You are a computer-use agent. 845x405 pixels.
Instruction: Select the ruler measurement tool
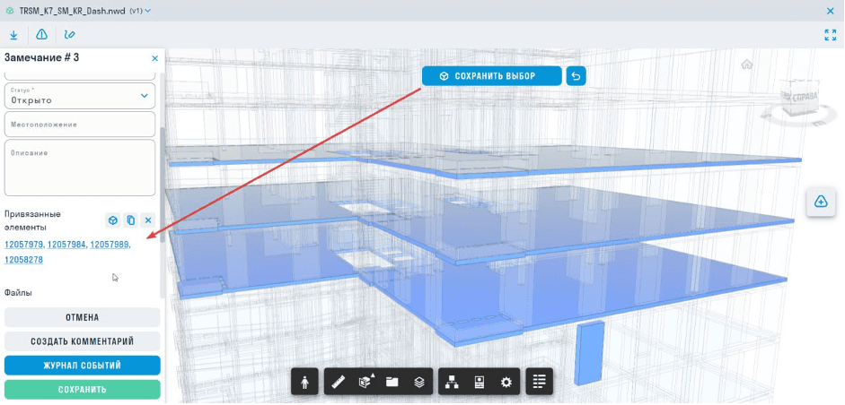[x=339, y=382]
